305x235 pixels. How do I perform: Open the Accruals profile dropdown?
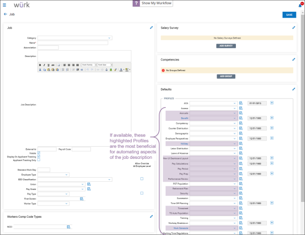pos(213,113)
